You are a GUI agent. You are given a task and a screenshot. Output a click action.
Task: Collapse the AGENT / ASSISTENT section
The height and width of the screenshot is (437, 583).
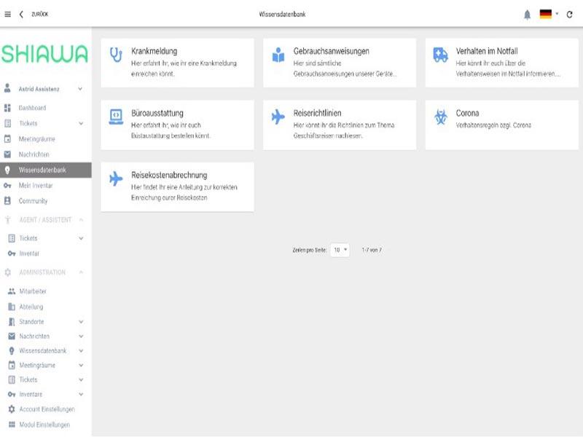[x=82, y=220]
